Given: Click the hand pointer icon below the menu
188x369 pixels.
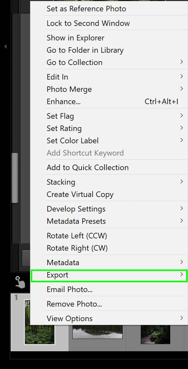Looking at the screenshot, I should click(20, 282).
